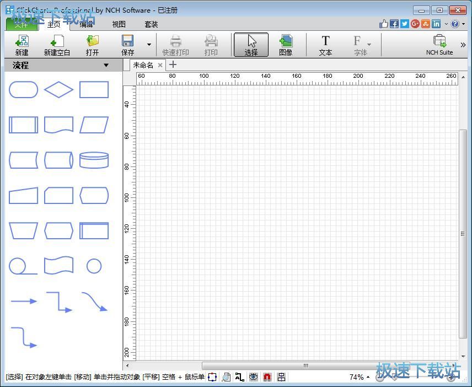Pick the diamond decision shape
The width and height of the screenshot is (472, 387).
coord(58,90)
